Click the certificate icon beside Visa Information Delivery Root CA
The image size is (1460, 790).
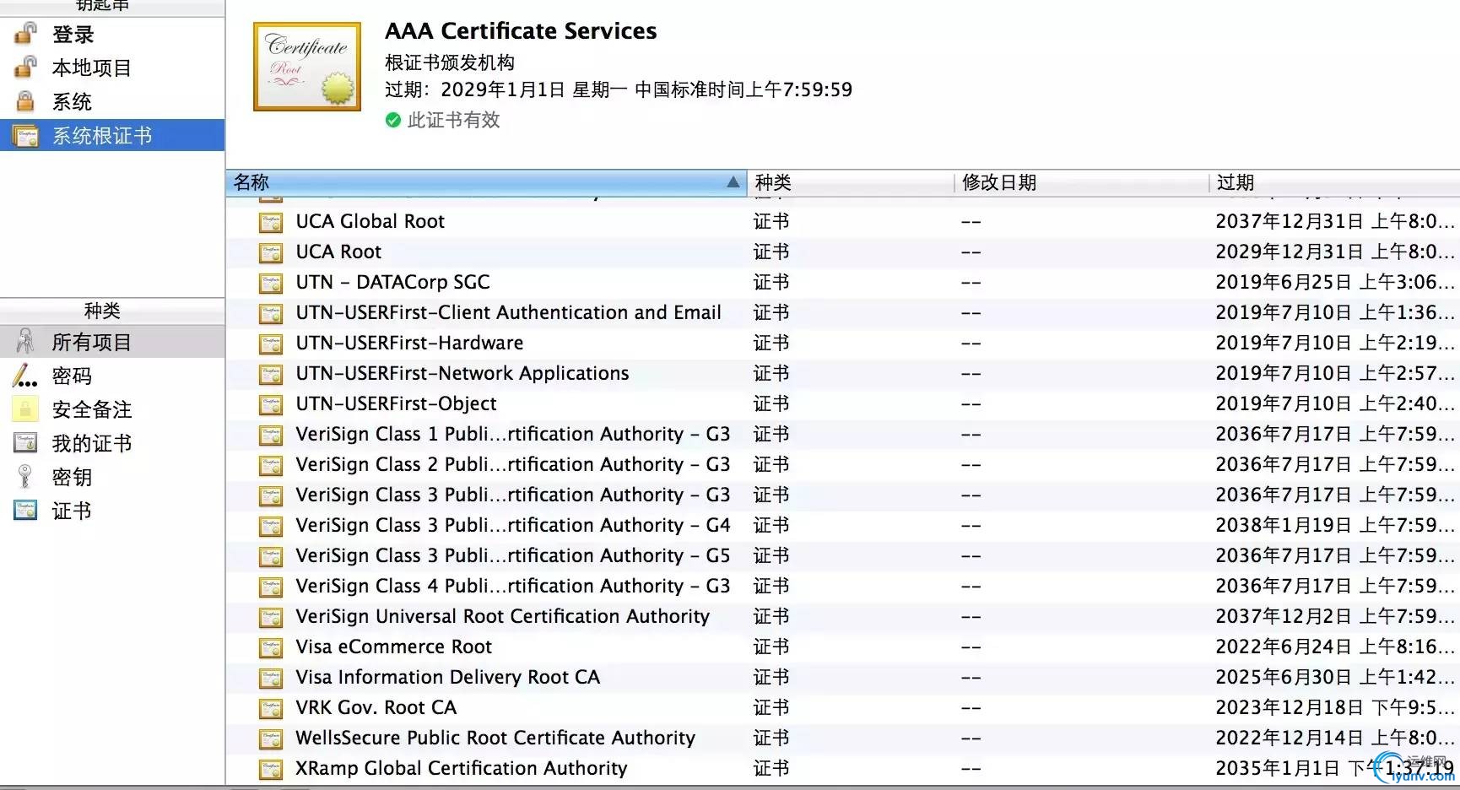pyautogui.click(x=271, y=678)
